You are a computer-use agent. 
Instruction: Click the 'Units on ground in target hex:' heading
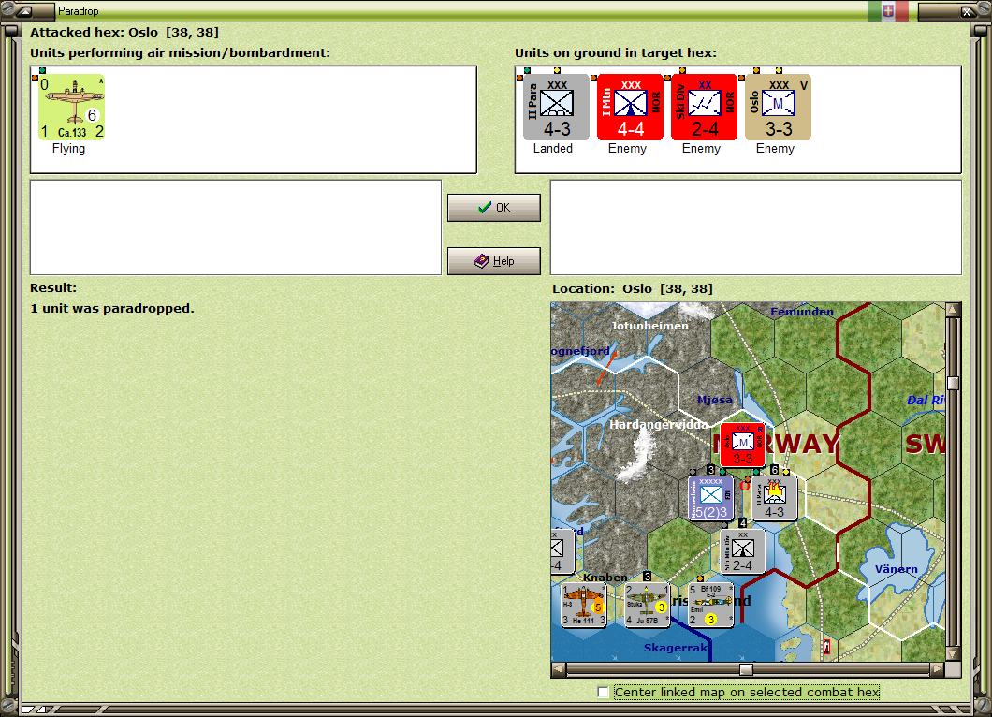616,53
